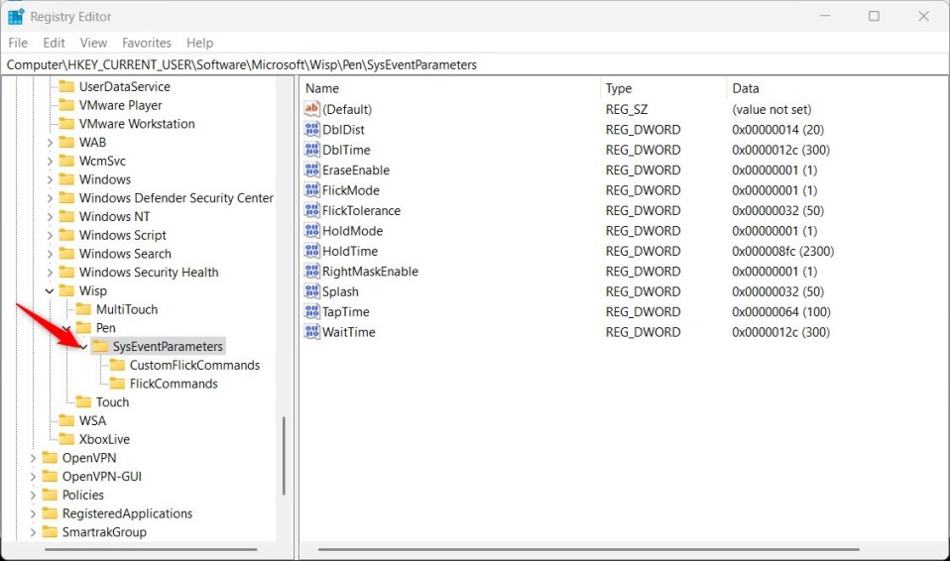
Task: Click the DWORD icon beside DblTime
Action: point(312,150)
